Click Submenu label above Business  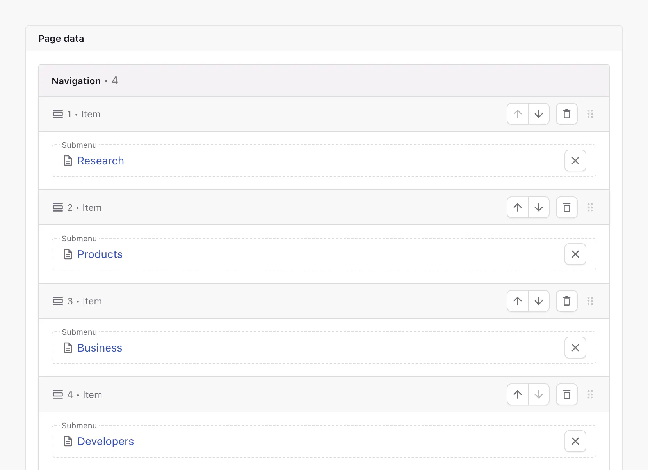79,332
